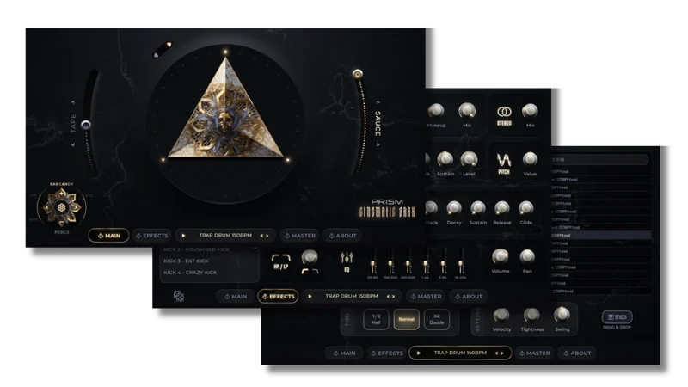
Task: Click the lower chevron beside TAPE
Action: coord(73,144)
